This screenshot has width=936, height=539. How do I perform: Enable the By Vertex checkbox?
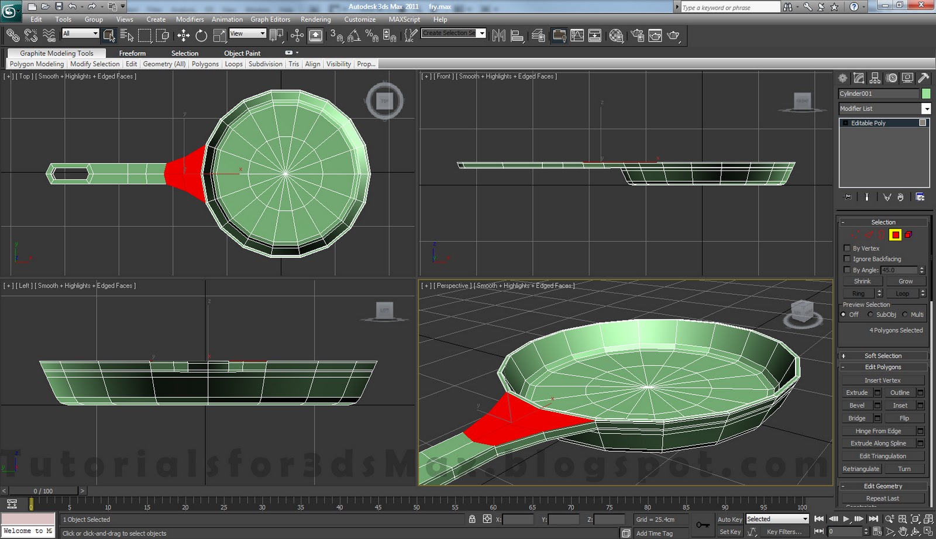tap(848, 248)
